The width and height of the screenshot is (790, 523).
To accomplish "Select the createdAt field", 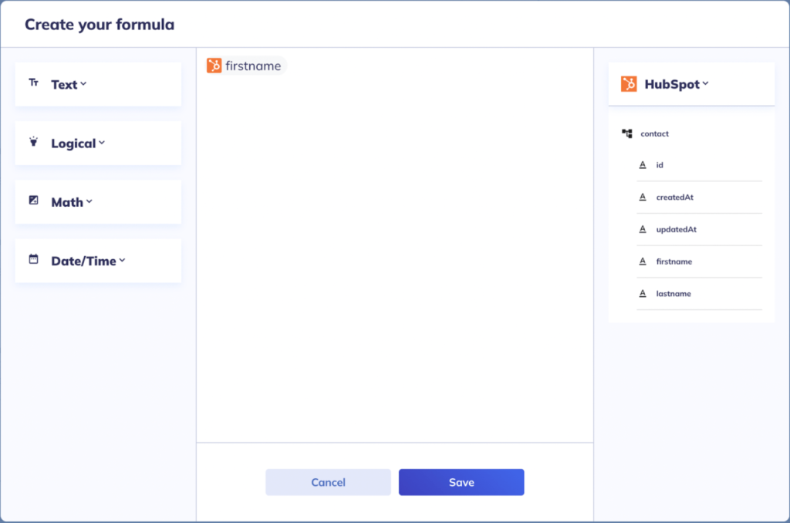I will pyautogui.click(x=675, y=197).
